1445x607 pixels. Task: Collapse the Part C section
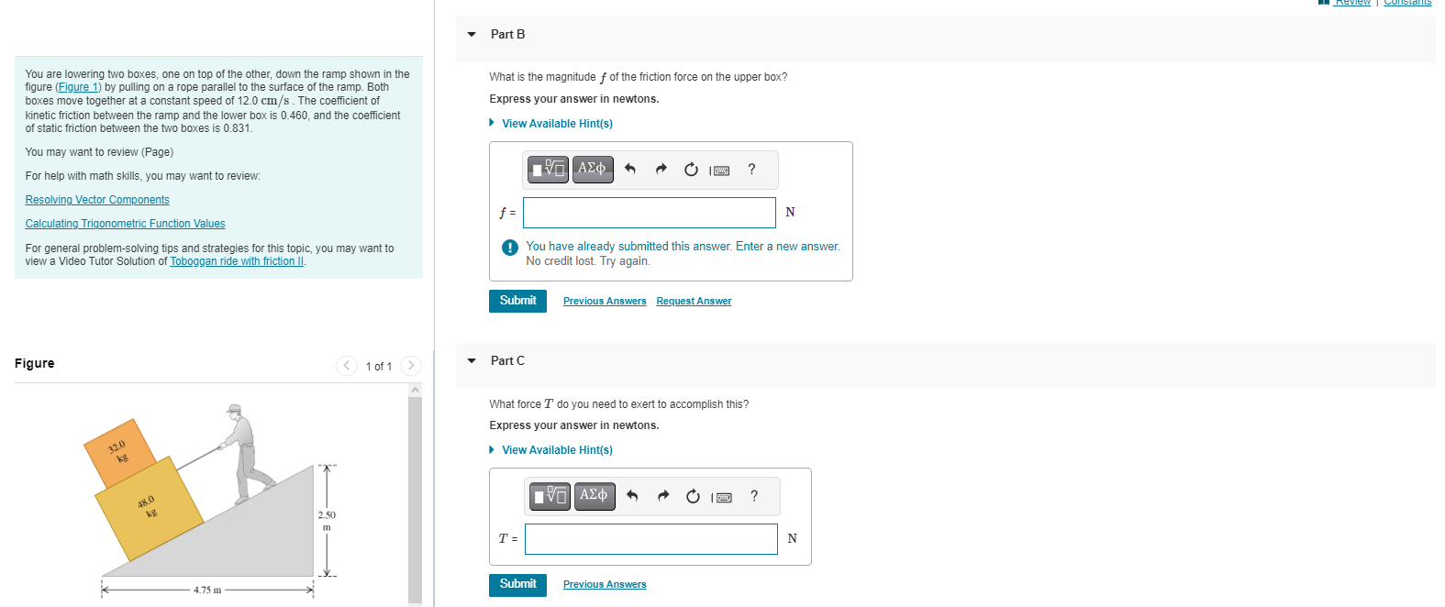pos(471,360)
